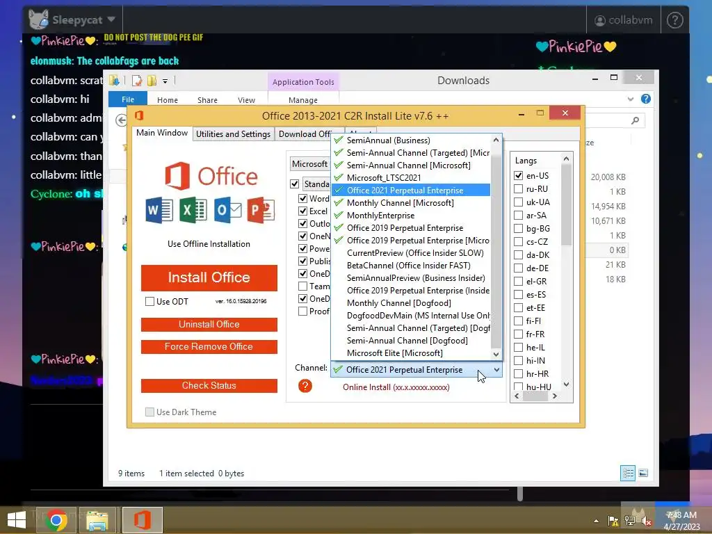Uncheck the Word product checkbox
712x534 pixels.
pos(303,198)
